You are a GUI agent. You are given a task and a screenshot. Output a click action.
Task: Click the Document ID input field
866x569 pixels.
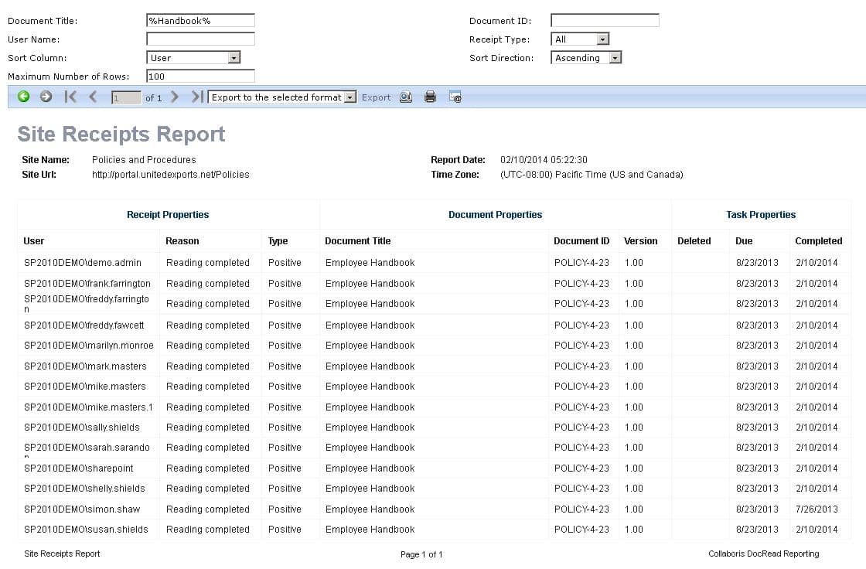coord(605,19)
